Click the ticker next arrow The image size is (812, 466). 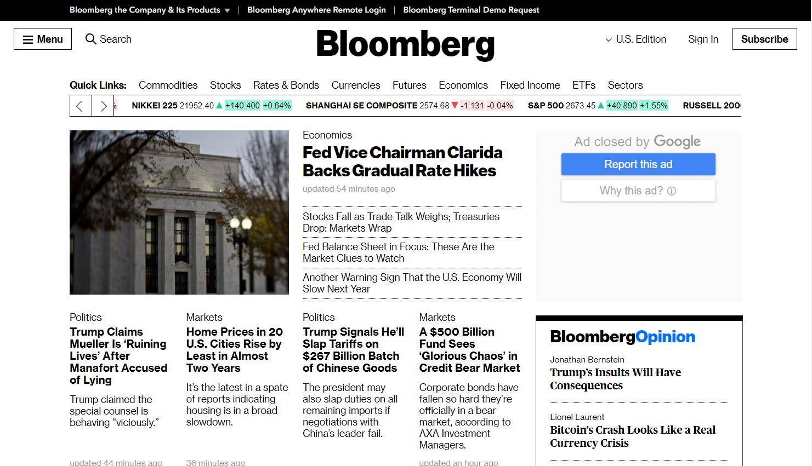click(103, 106)
